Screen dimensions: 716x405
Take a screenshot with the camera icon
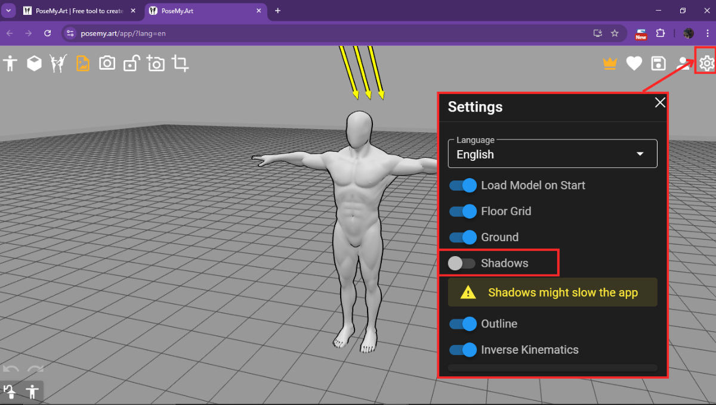pyautogui.click(x=107, y=63)
